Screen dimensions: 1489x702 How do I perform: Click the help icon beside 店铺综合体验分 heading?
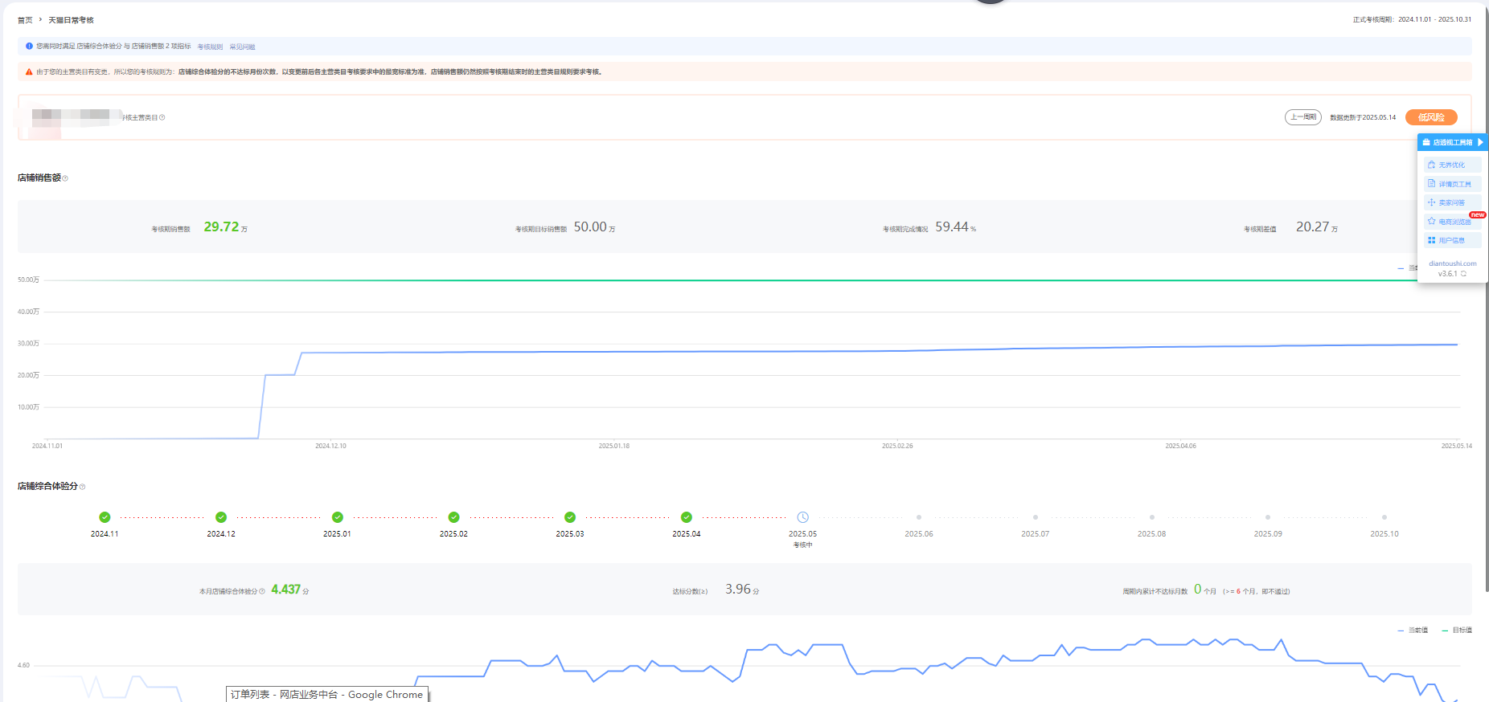pyautogui.click(x=83, y=487)
